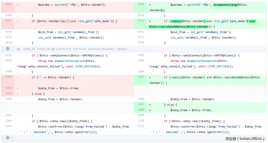Click the highlighted !empty( change on line 1451
268x143 pixels.
(x=176, y=21)
